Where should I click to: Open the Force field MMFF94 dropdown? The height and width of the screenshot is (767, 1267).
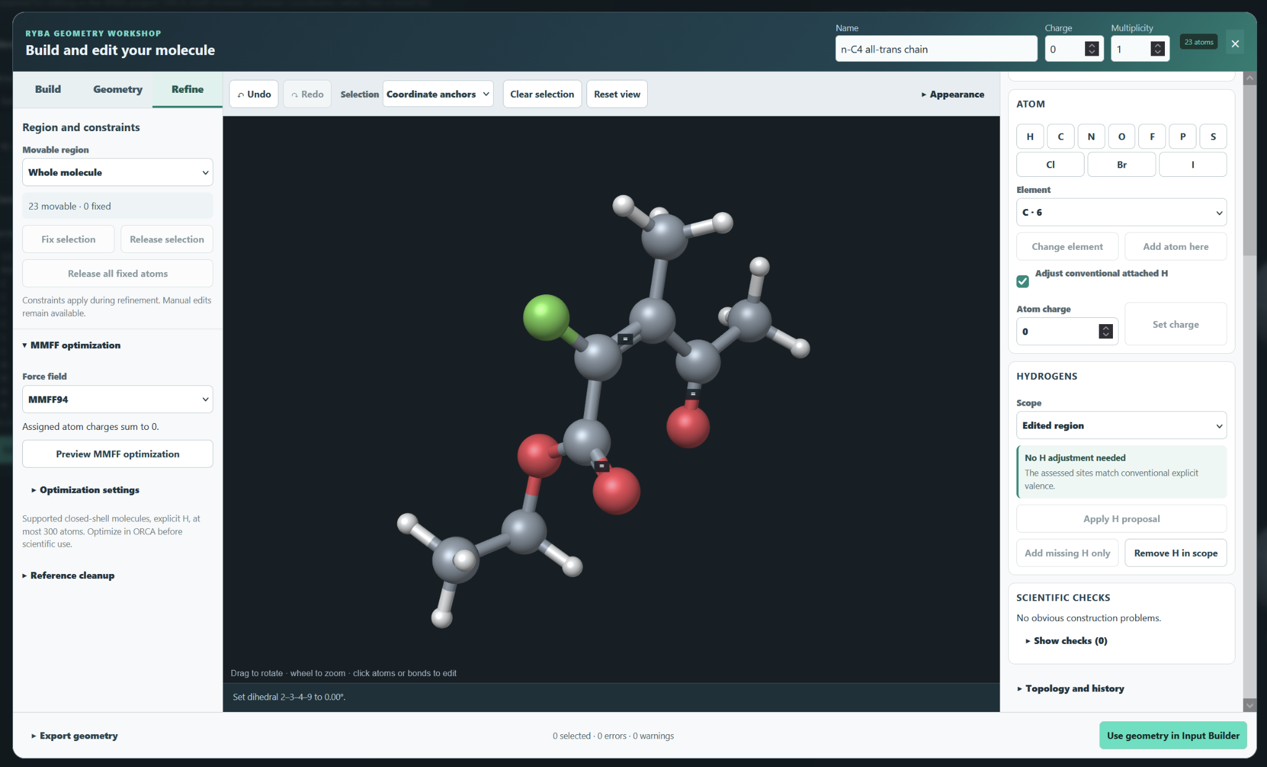click(118, 400)
